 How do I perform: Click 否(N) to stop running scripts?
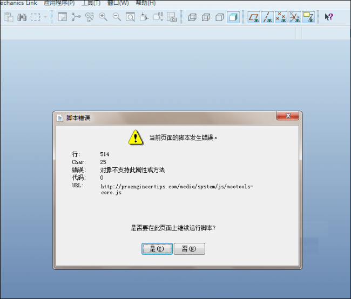pos(190,249)
